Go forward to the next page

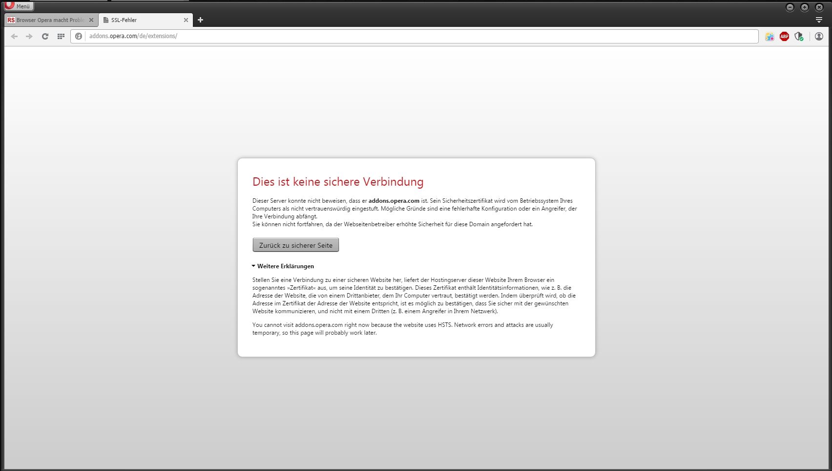29,36
